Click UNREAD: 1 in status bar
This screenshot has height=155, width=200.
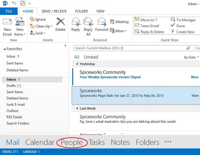tap(31, 152)
